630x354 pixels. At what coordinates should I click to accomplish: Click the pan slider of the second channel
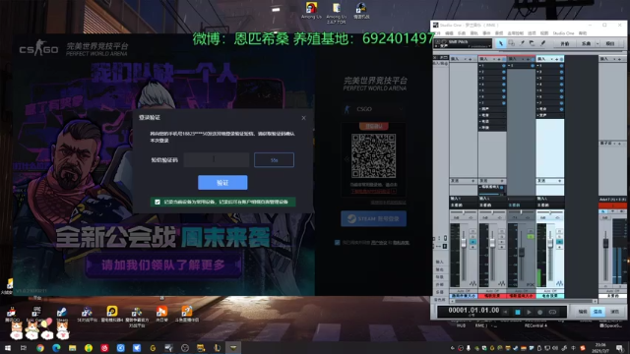tap(492, 212)
